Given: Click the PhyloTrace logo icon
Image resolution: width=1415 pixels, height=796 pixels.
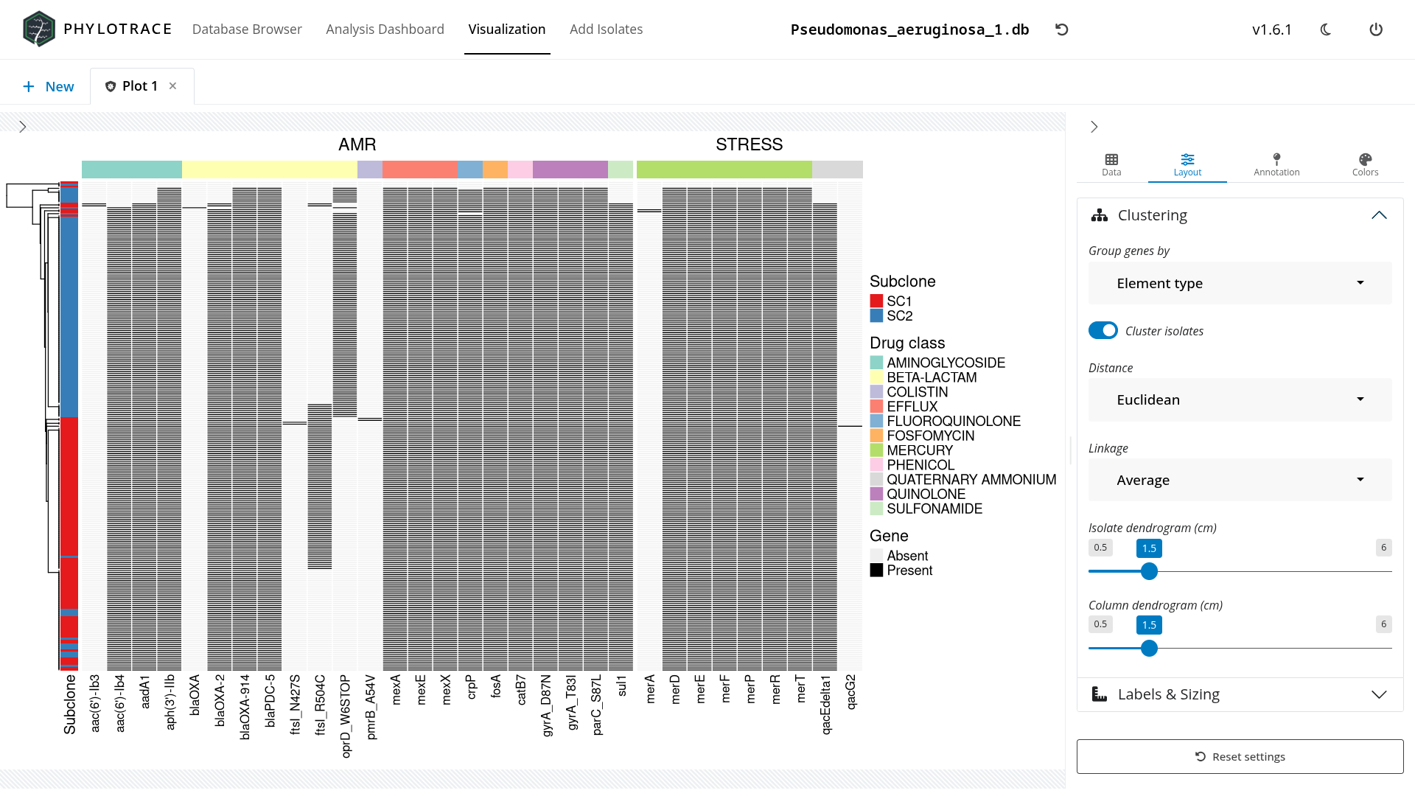Looking at the screenshot, I should click(x=38, y=29).
